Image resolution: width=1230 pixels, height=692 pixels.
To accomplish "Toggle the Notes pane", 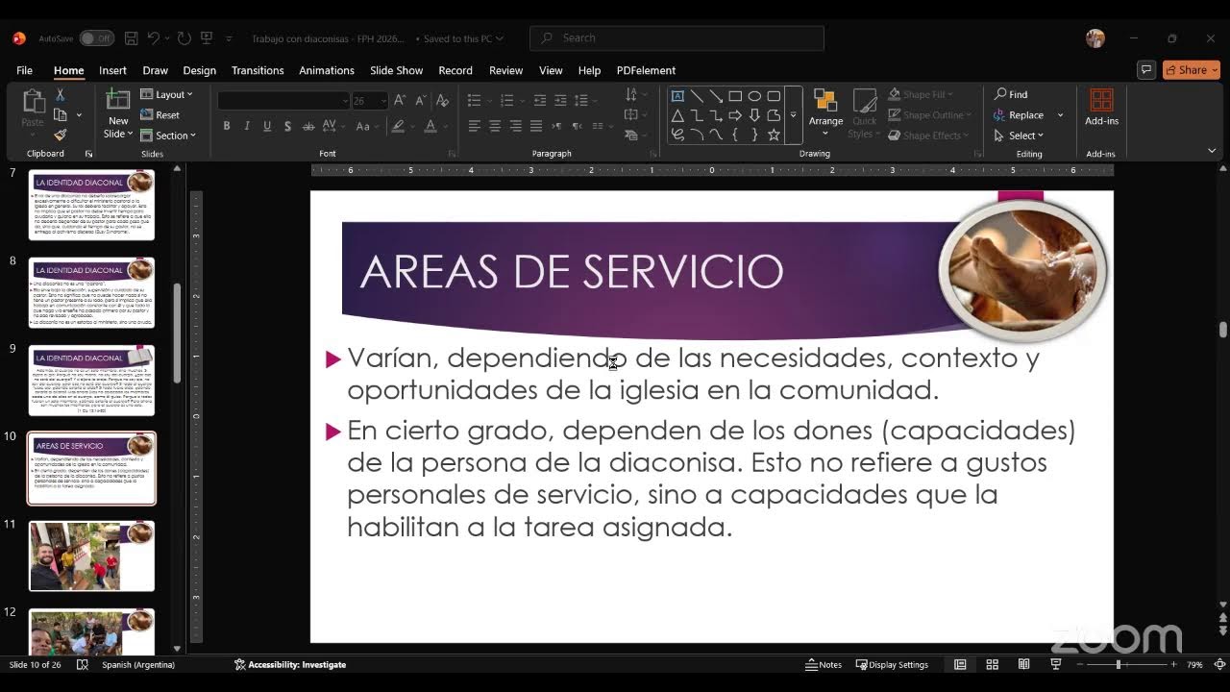I will click(x=824, y=664).
